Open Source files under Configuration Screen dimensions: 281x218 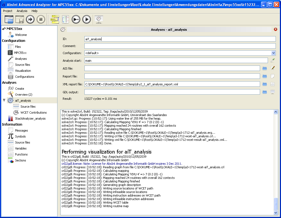tap(22, 65)
